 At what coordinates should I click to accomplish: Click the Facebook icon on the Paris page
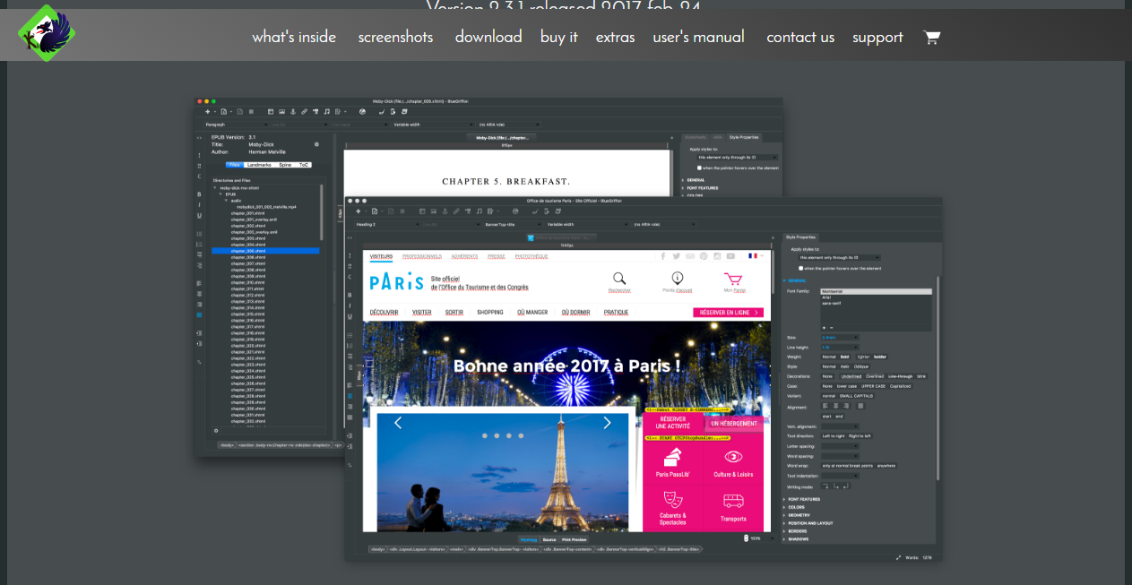coord(663,256)
